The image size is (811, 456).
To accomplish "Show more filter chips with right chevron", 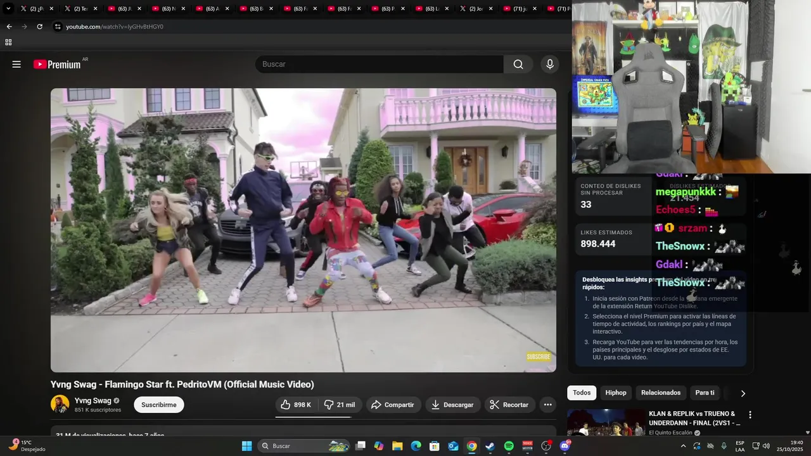I will [743, 393].
